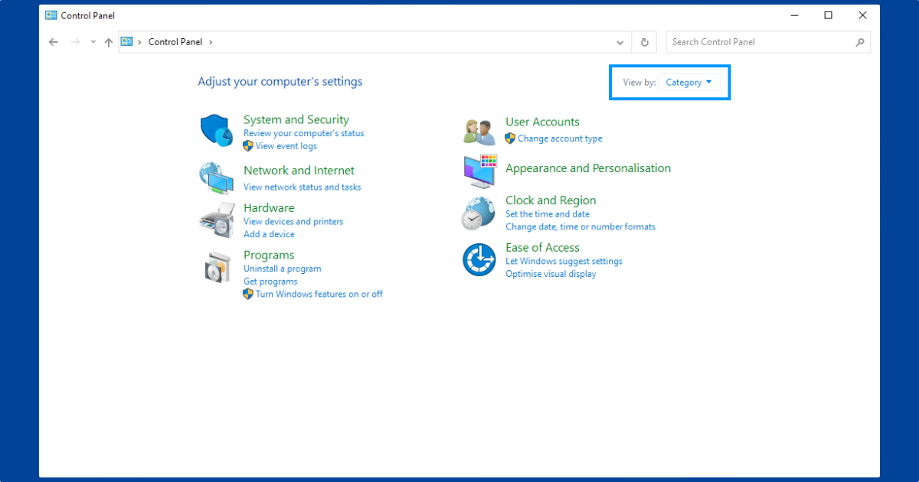Image resolution: width=919 pixels, height=482 pixels.
Task: Open recent pages dropdown beside forward arrow
Action: [92, 42]
